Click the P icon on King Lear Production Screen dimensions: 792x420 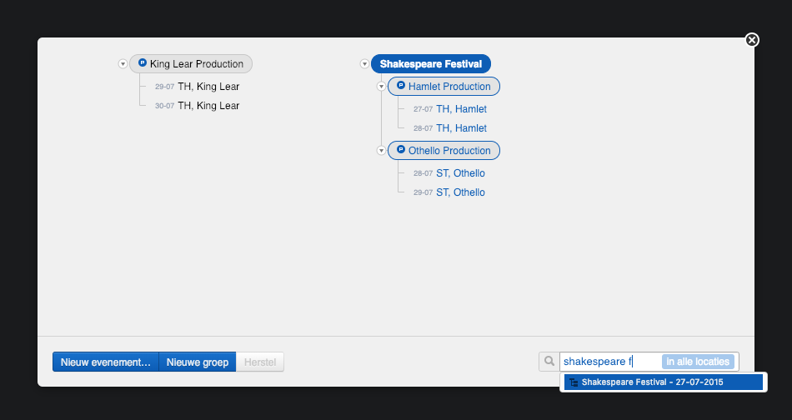143,63
